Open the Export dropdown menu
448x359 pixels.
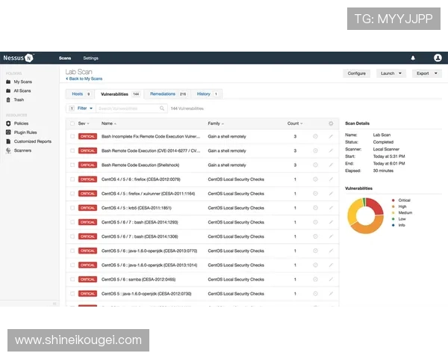point(426,73)
